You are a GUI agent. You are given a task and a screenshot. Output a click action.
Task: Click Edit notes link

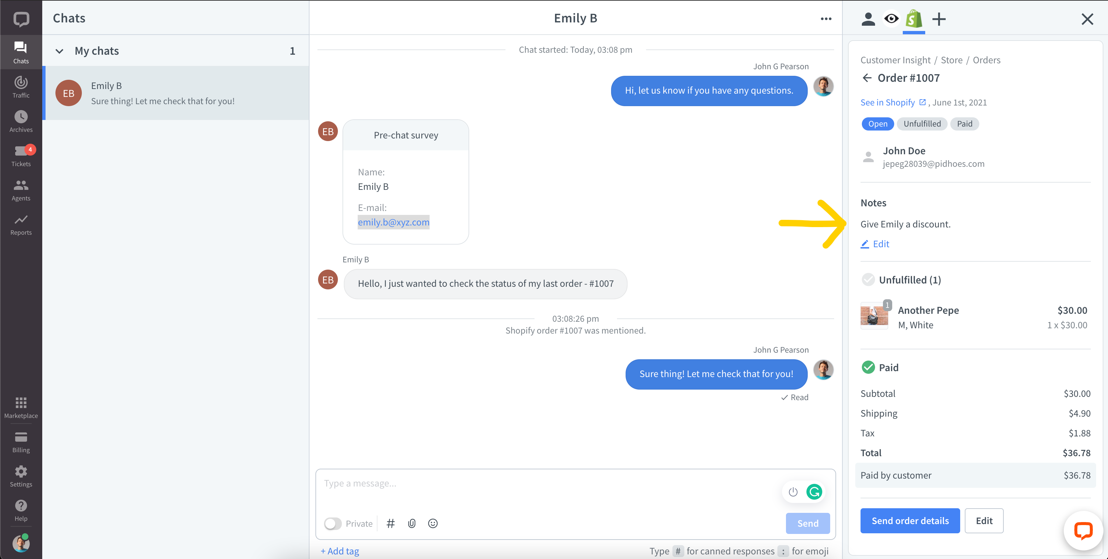tap(880, 243)
